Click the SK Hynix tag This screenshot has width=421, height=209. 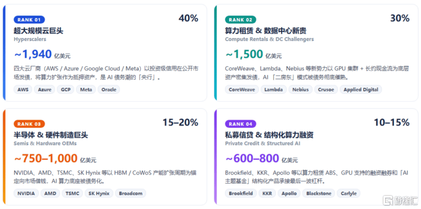tap(99, 193)
